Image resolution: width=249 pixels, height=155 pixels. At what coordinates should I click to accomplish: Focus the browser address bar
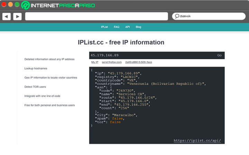point(96,16)
